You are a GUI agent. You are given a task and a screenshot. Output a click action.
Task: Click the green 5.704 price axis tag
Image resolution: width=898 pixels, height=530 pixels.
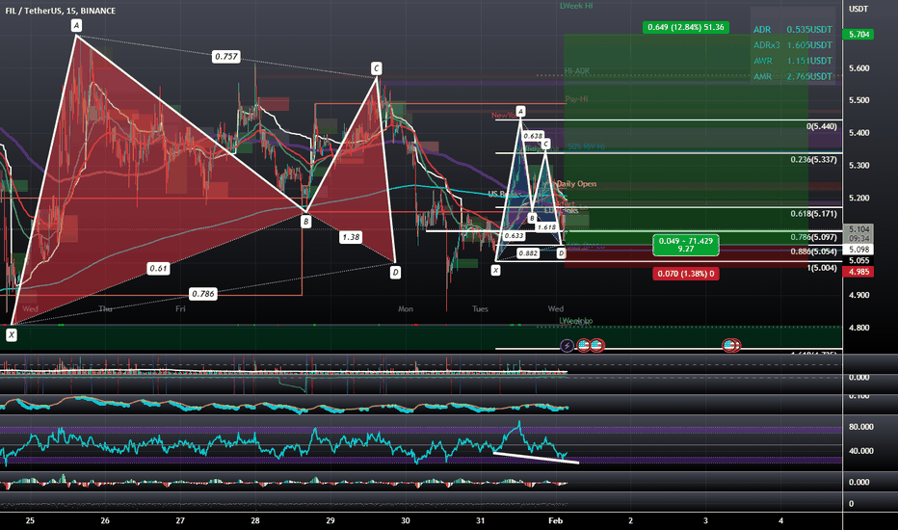tap(858, 35)
